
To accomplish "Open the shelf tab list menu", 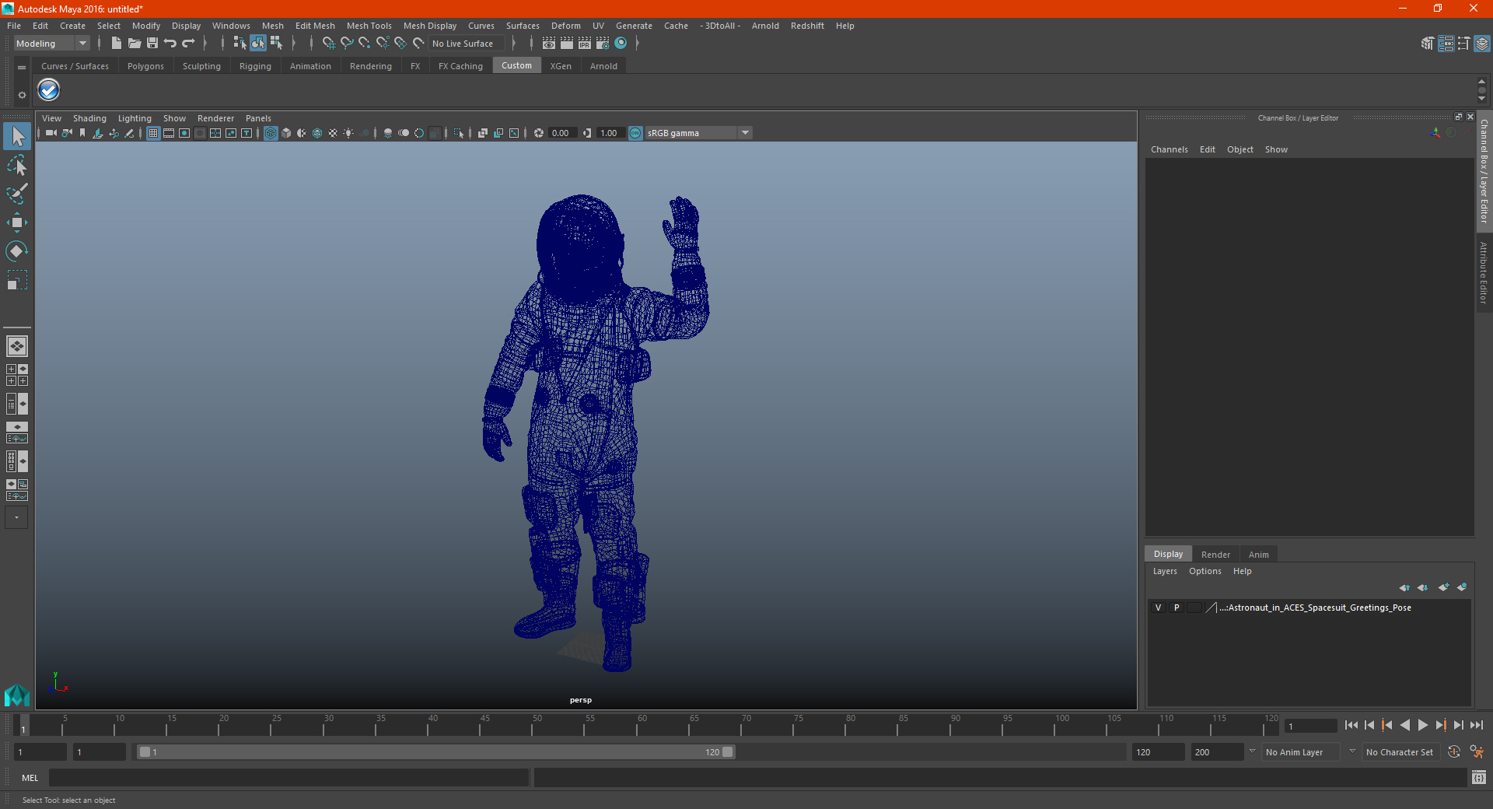I will (22, 68).
